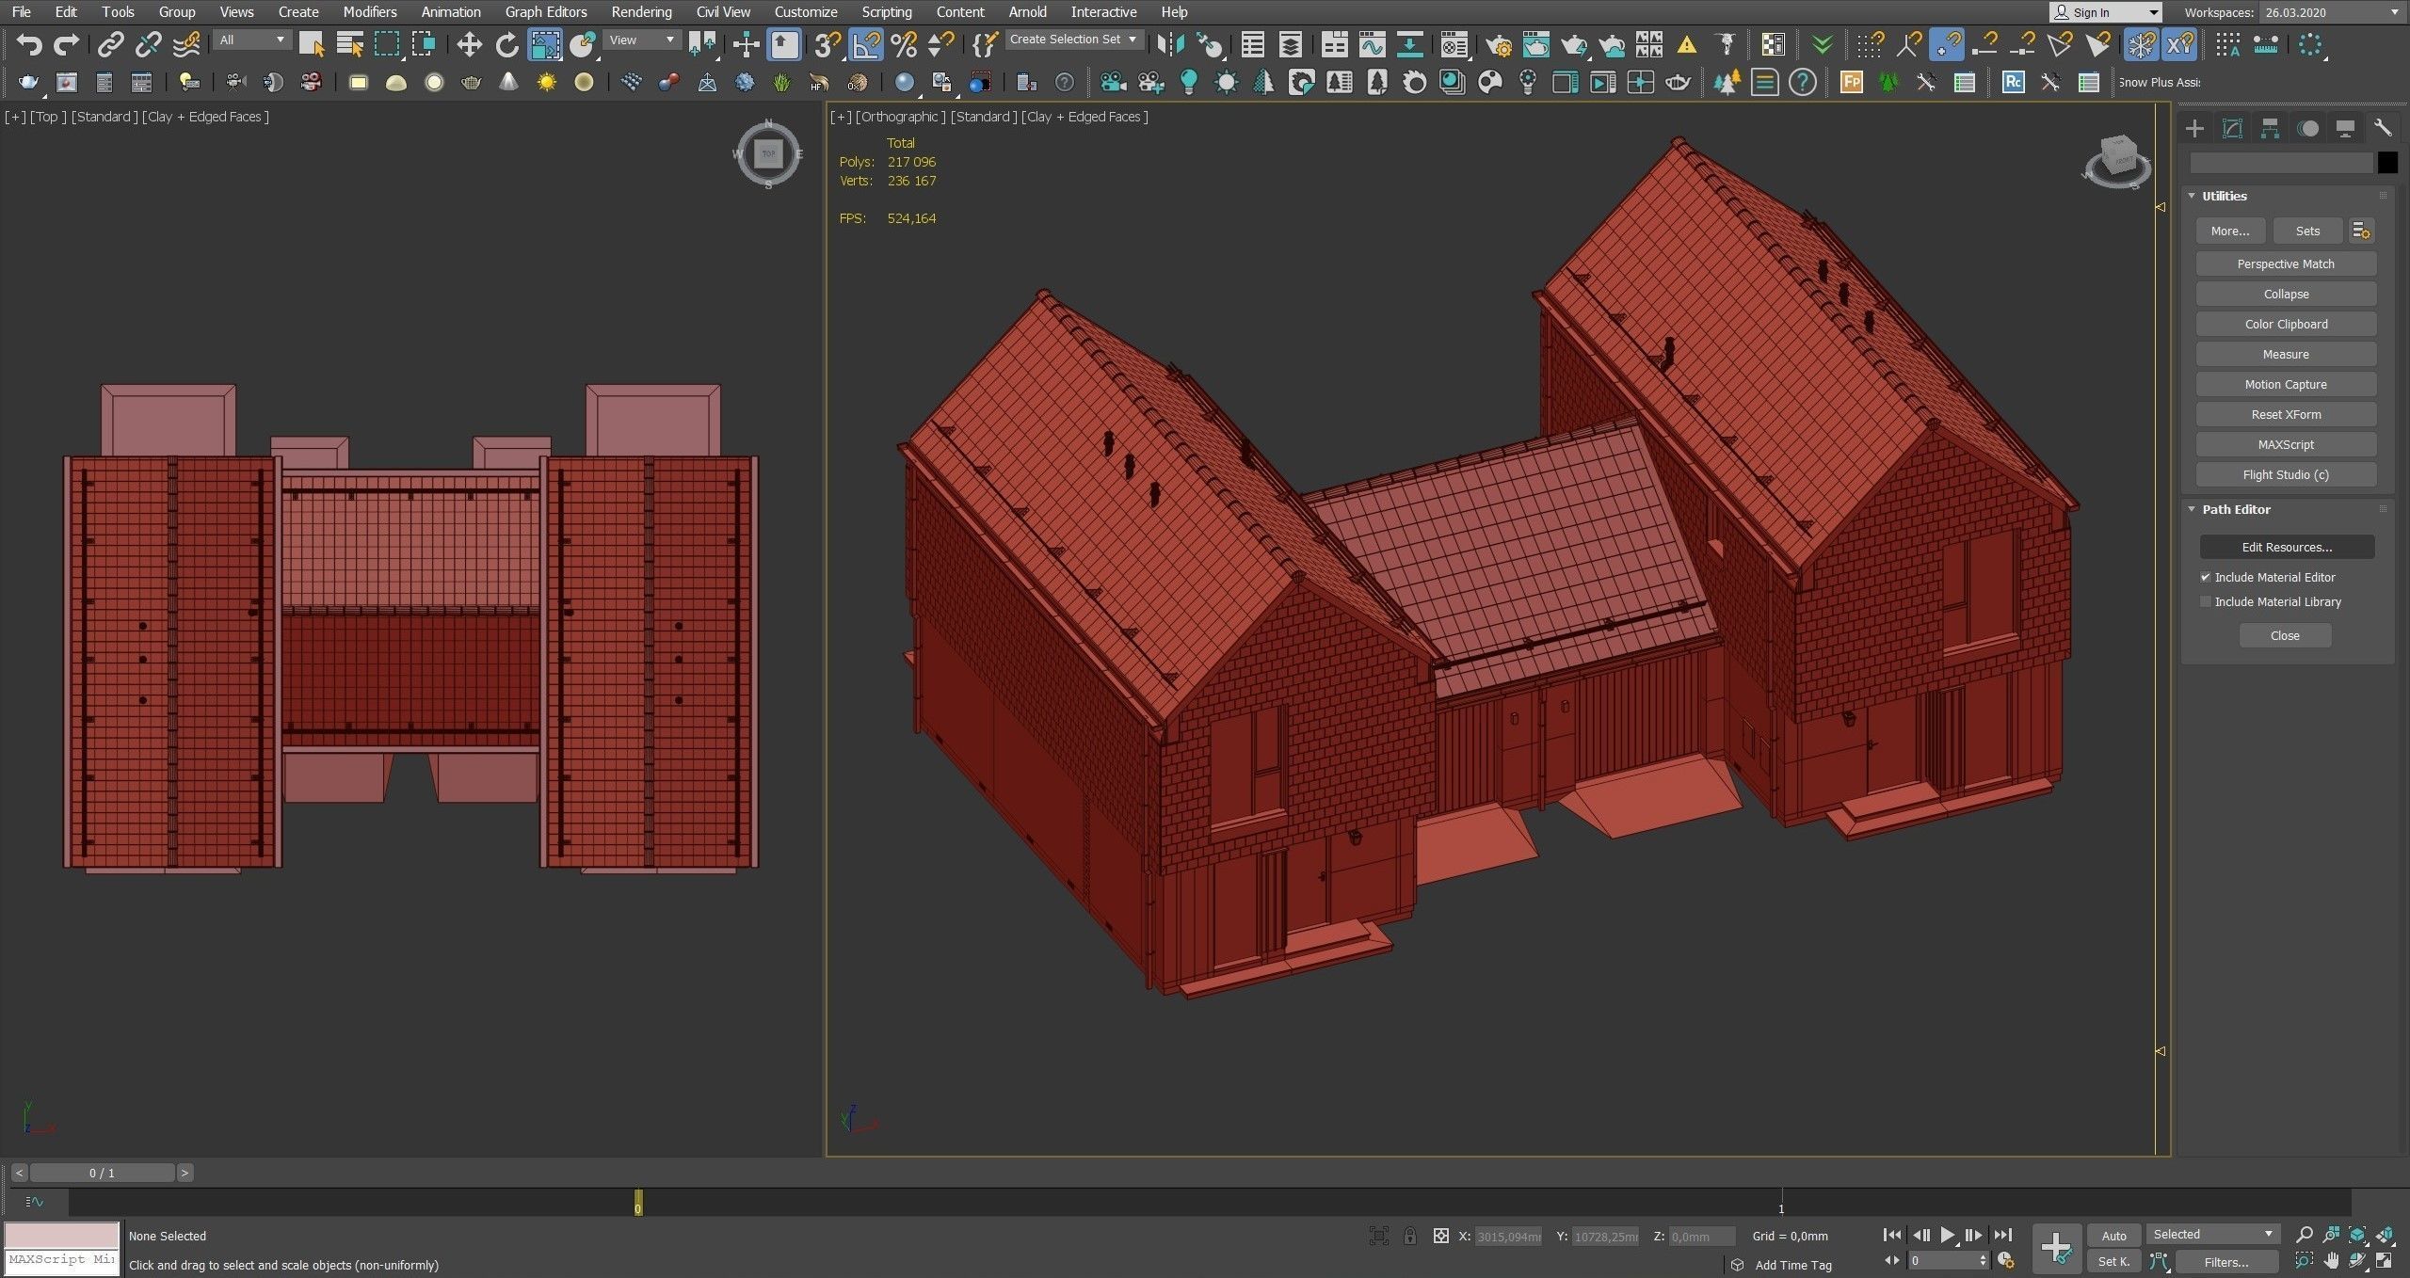Click the Select and Scale tool
The height and width of the screenshot is (1278, 2410).
(x=544, y=44)
